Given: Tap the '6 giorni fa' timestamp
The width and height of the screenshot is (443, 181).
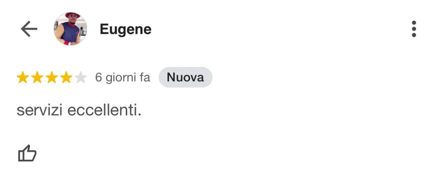Looking at the screenshot, I should (x=123, y=78).
